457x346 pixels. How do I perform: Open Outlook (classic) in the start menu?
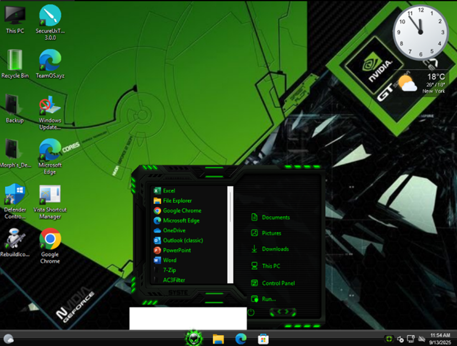[182, 240]
